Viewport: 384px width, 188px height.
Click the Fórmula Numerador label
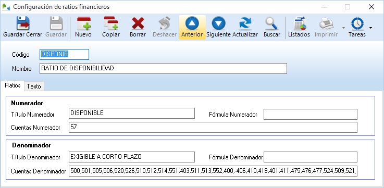[x=233, y=115]
